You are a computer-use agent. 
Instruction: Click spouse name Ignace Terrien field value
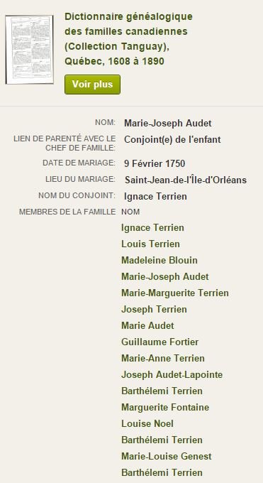[x=155, y=197]
